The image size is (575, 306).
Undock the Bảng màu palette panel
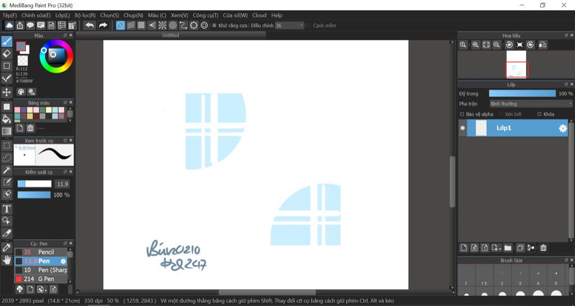[65, 103]
